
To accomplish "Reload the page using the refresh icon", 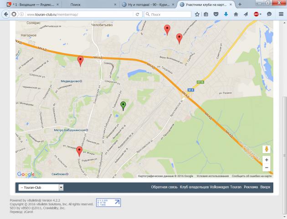I will (x=137, y=14).
